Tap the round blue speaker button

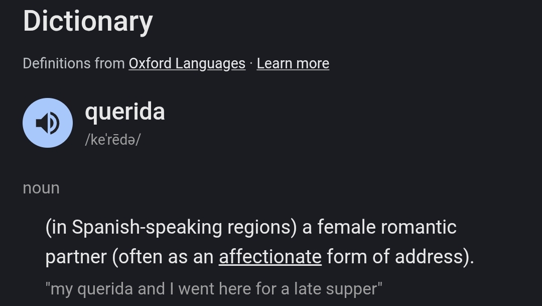[x=48, y=123]
